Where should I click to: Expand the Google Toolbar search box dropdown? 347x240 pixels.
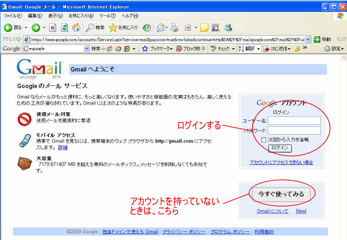pyautogui.click(x=86, y=49)
